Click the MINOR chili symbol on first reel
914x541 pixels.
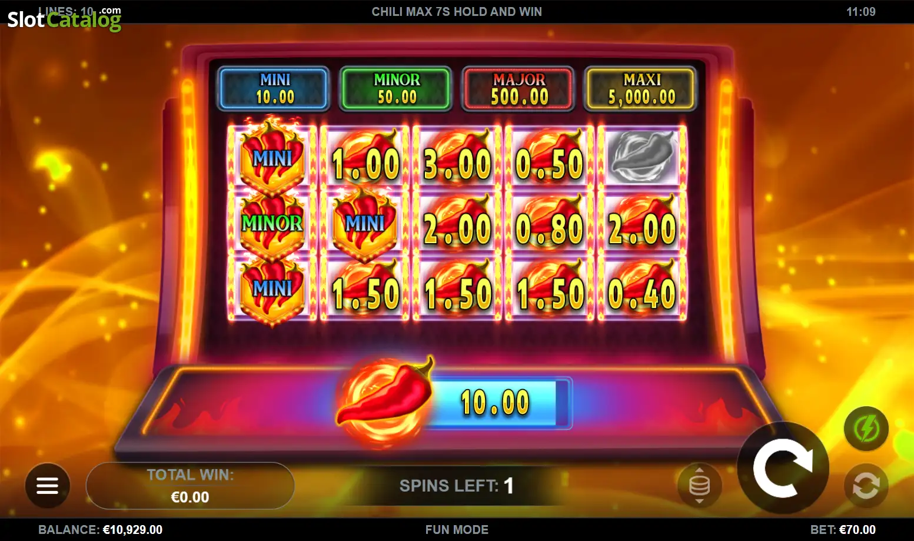(x=272, y=223)
